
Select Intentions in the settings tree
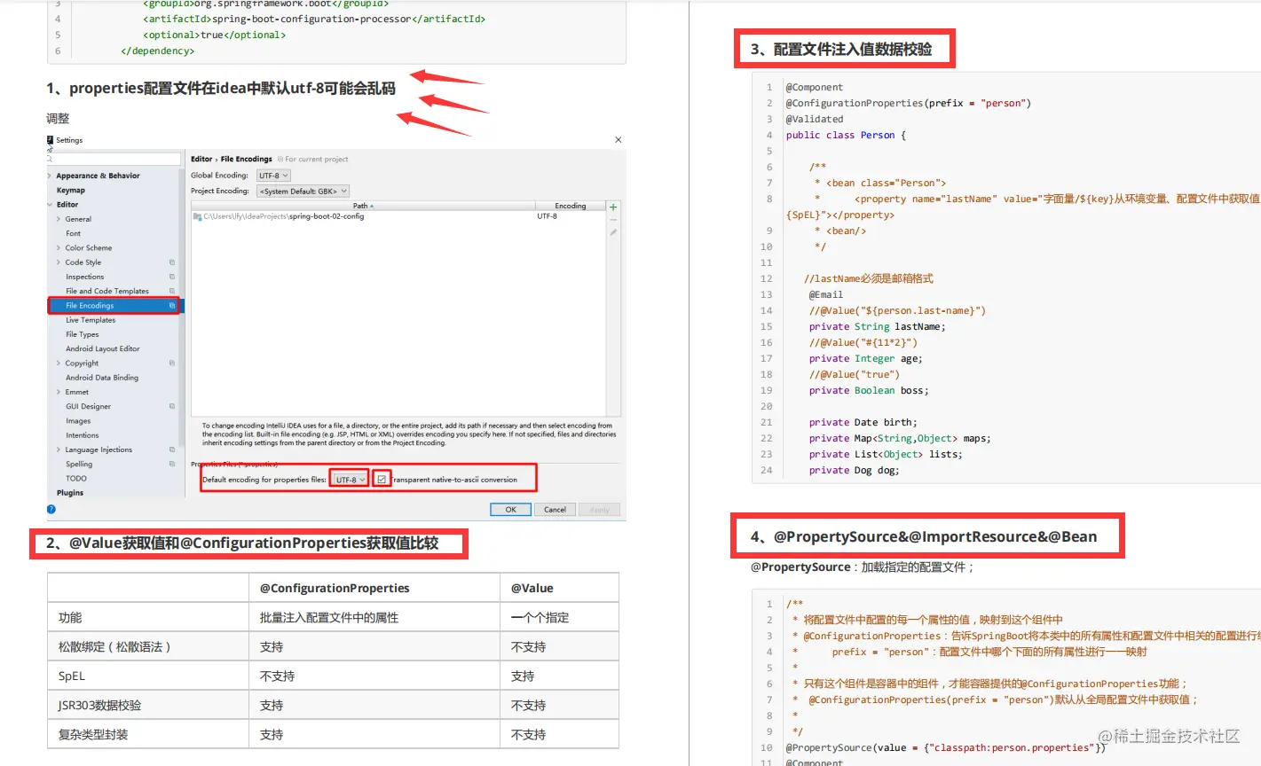pyautogui.click(x=83, y=435)
